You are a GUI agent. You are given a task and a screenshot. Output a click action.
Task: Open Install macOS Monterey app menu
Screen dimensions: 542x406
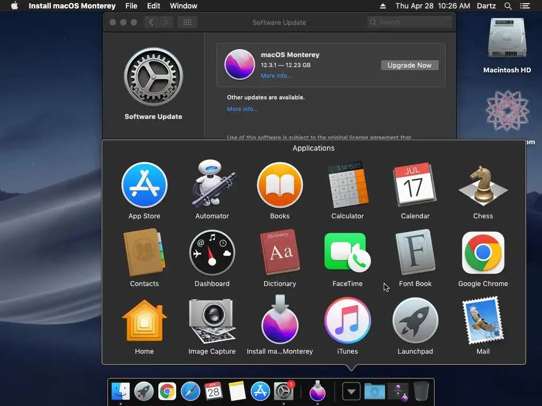72,6
